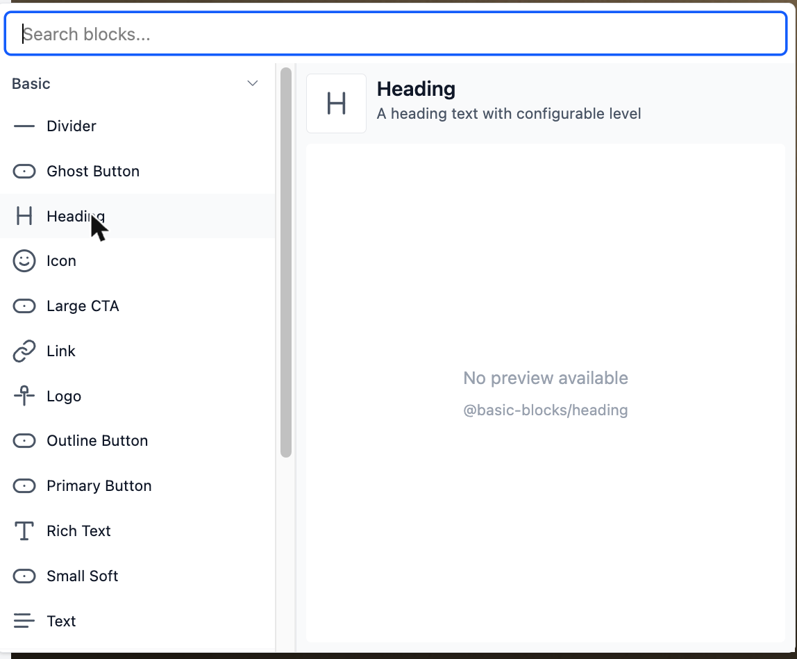
Task: Click the Basic section header label
Action: click(x=31, y=83)
